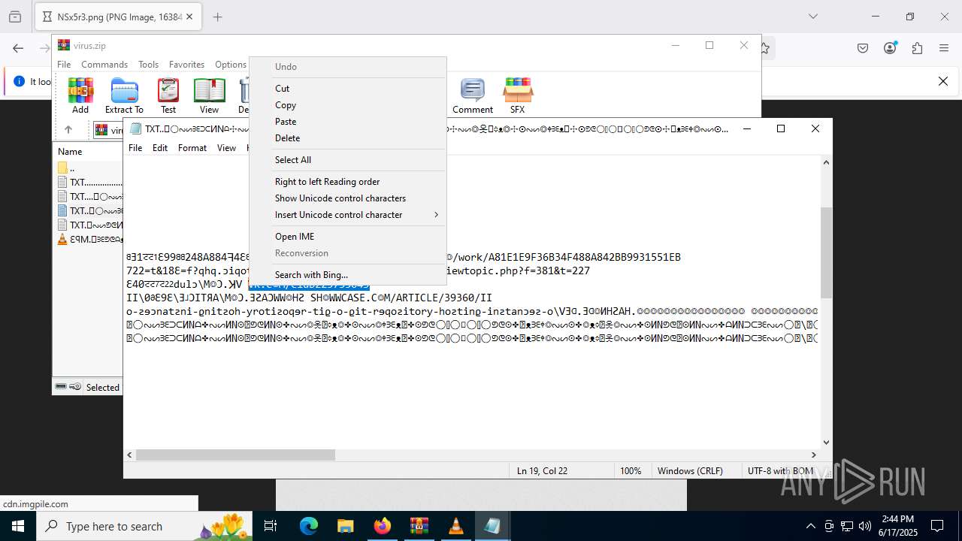
Task: Click the Notepad scroll down arrow
Action: click(826, 443)
